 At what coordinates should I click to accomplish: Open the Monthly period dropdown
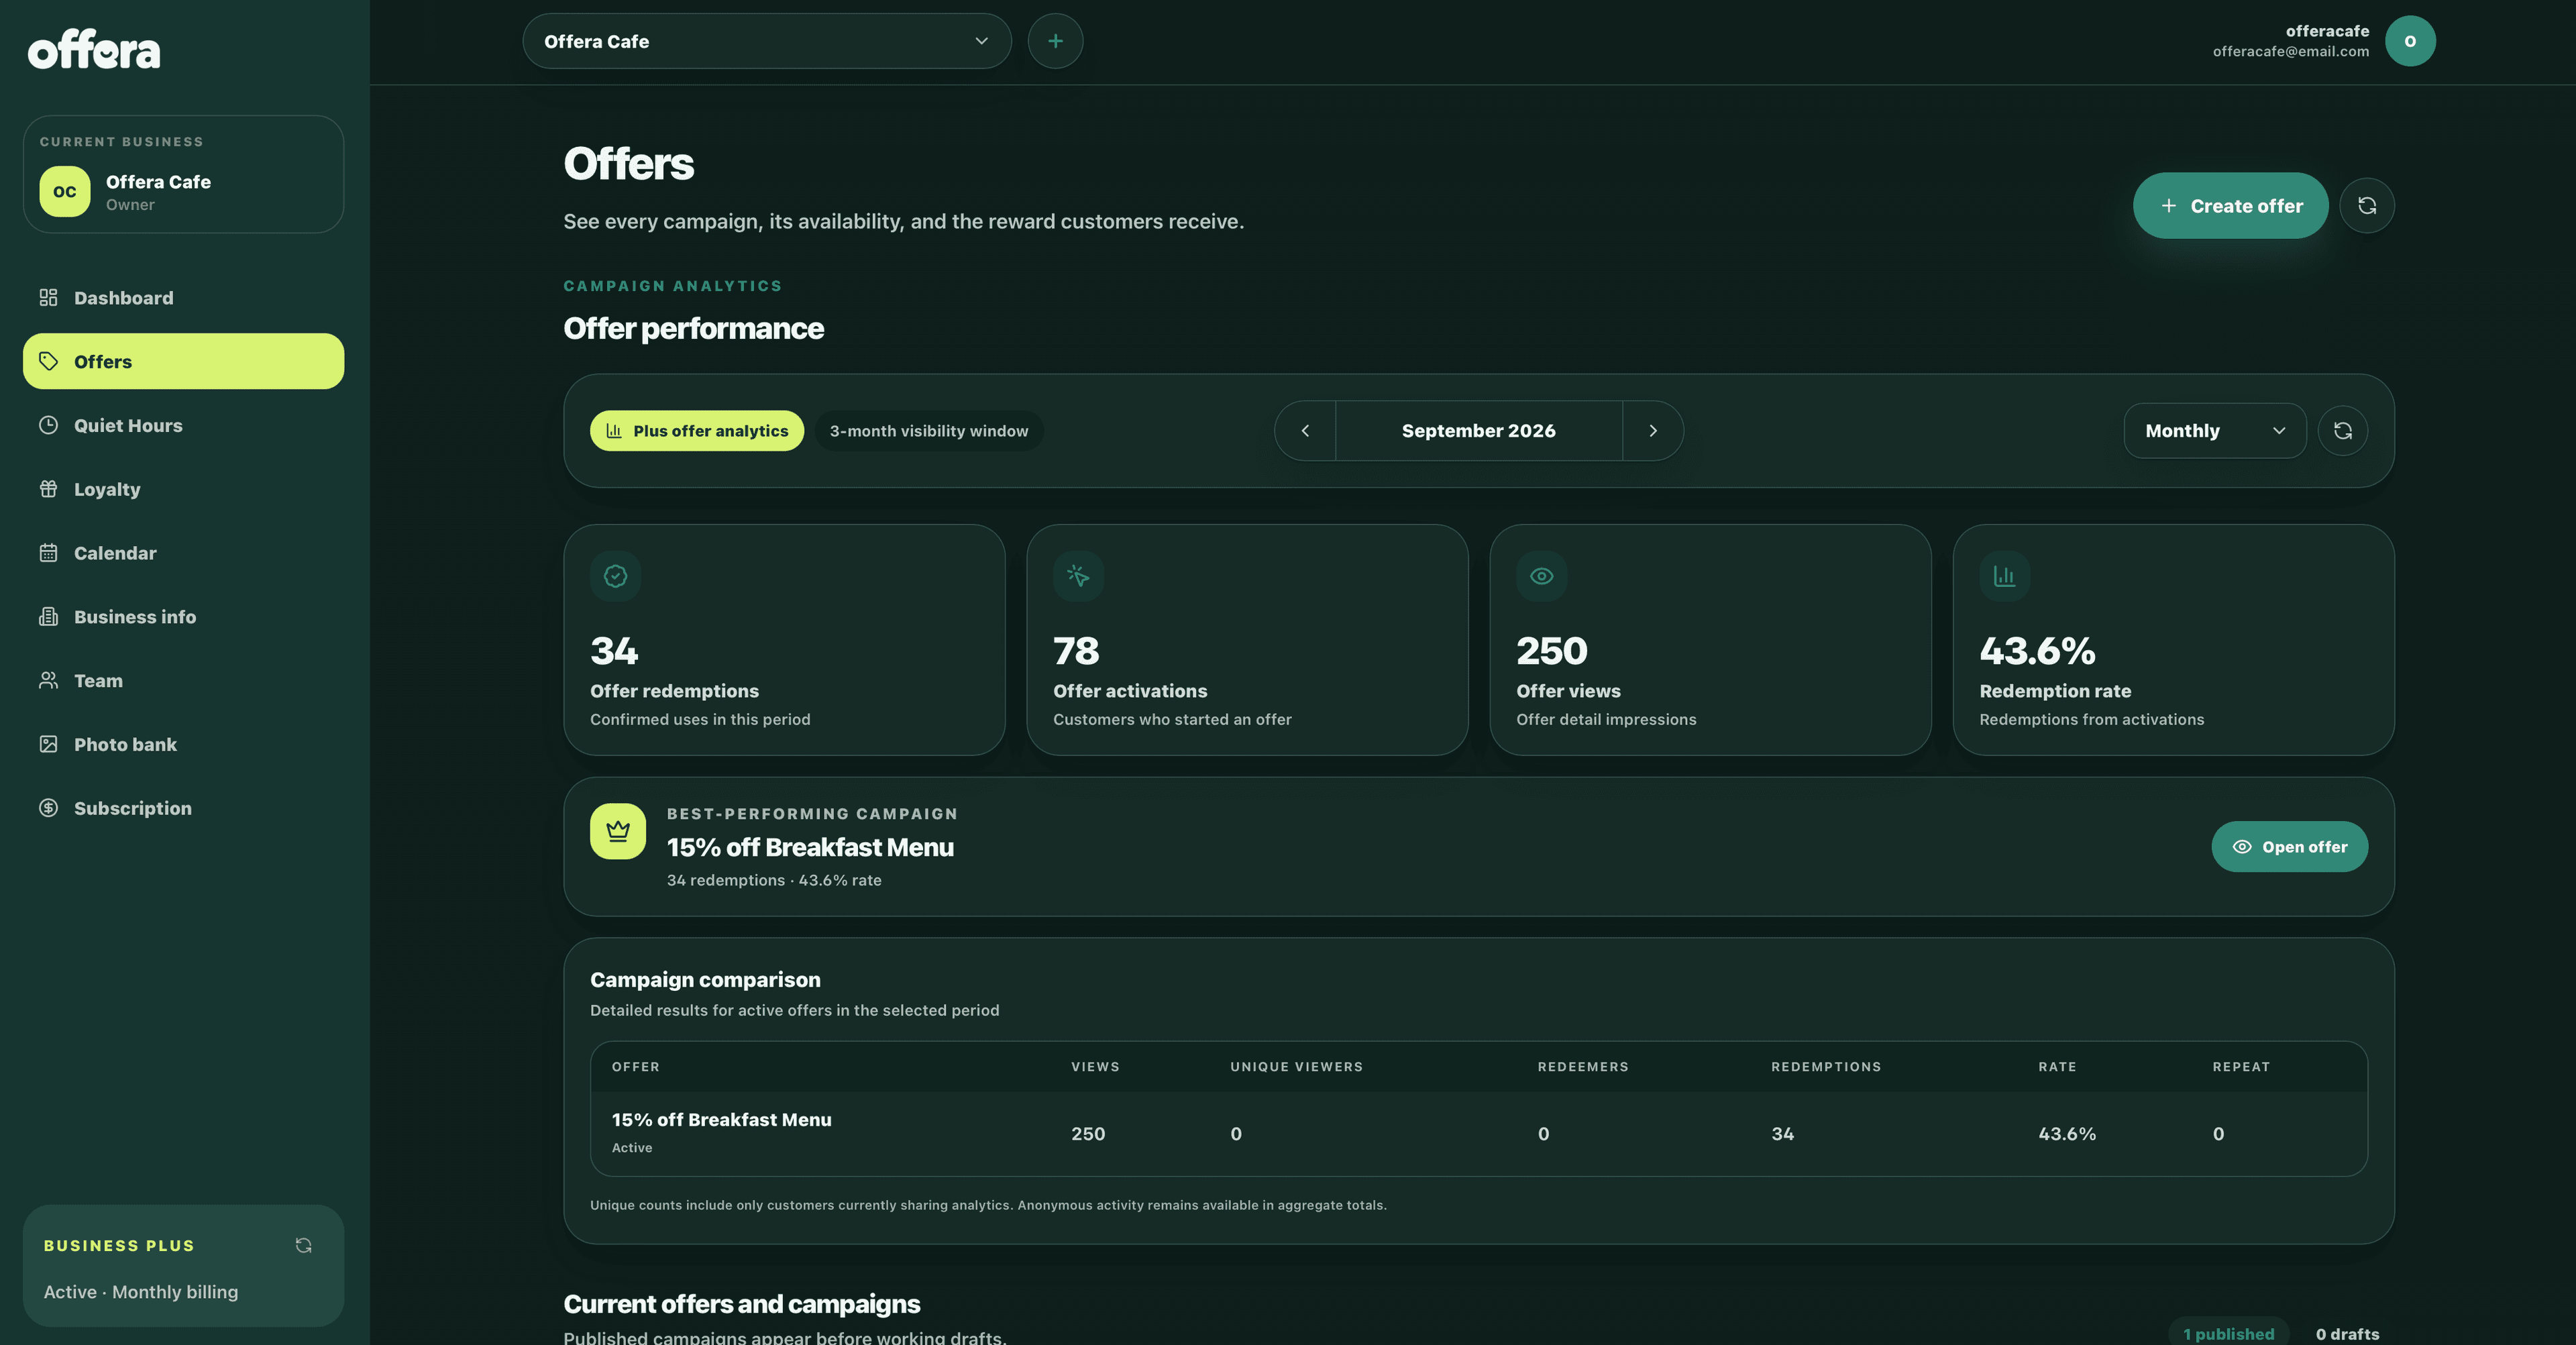pyautogui.click(x=2215, y=431)
